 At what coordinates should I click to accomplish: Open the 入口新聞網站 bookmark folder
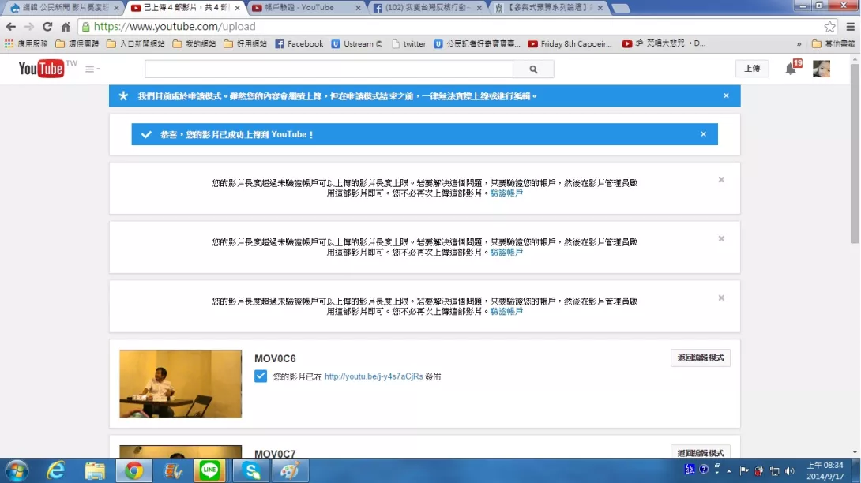point(136,43)
